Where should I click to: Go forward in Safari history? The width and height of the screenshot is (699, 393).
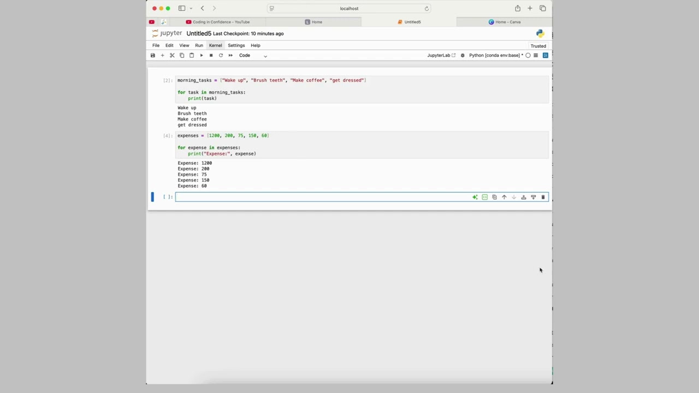coord(214,8)
